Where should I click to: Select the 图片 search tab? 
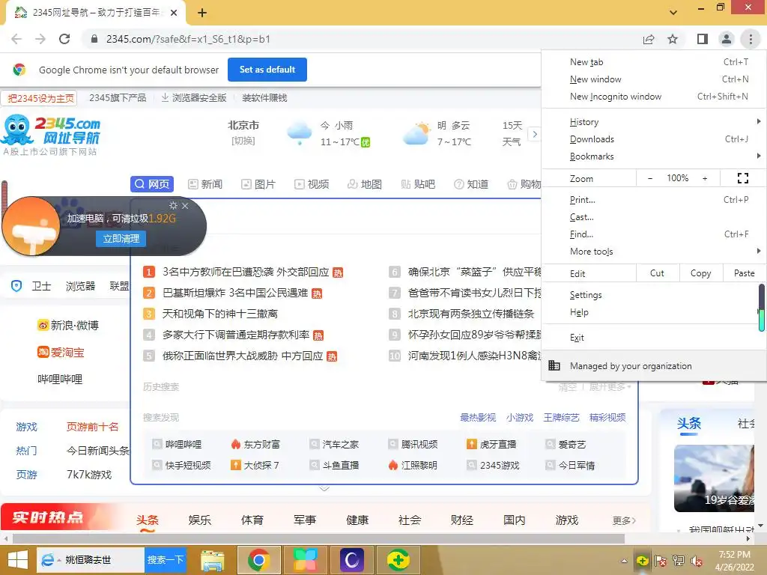[x=258, y=184]
